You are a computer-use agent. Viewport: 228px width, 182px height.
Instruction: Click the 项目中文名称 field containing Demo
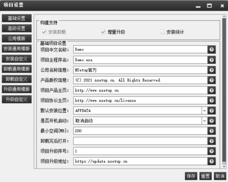point(141,49)
